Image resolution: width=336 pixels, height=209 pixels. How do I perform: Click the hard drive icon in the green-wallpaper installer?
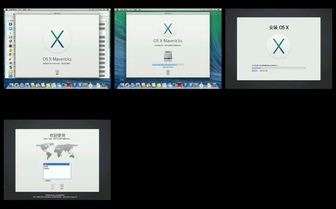(x=168, y=56)
